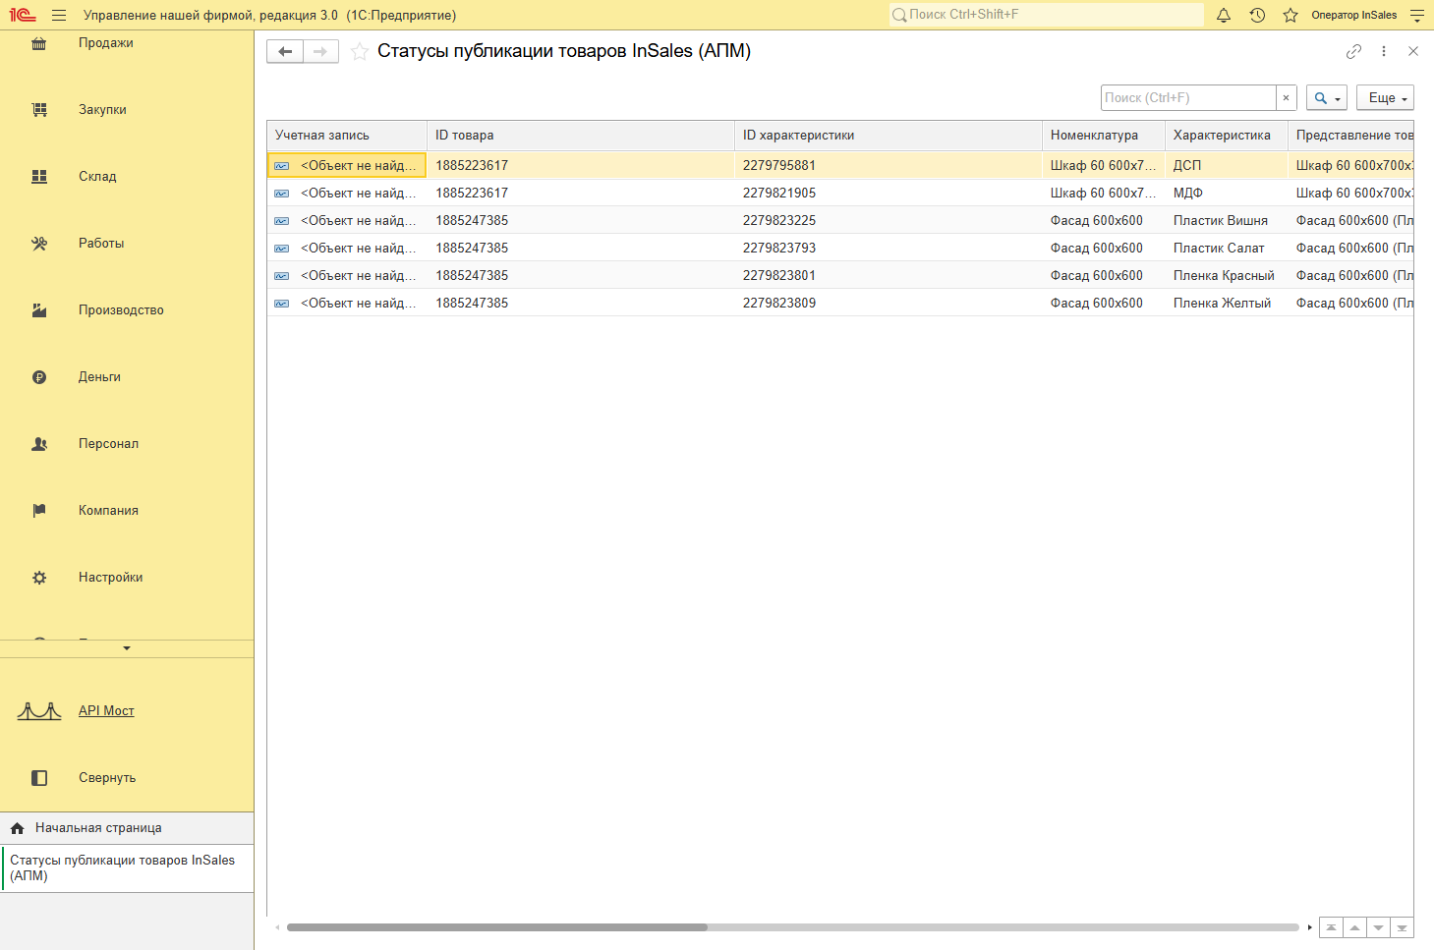Open Склад section grid icon

[x=39, y=177]
